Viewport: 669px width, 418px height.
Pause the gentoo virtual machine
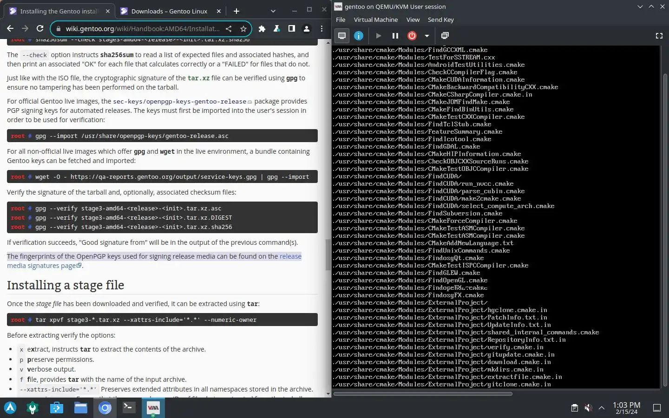[x=395, y=36]
